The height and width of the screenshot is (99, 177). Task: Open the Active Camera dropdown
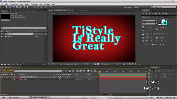click(106, 64)
